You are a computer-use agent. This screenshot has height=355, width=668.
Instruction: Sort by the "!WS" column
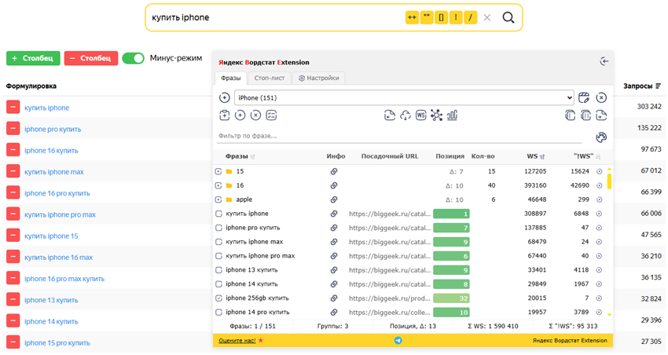click(x=586, y=156)
